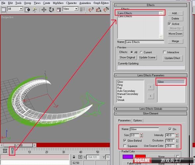The height and width of the screenshot is (165, 195).
Task: Open the Group menu
Action: click(28, 3)
